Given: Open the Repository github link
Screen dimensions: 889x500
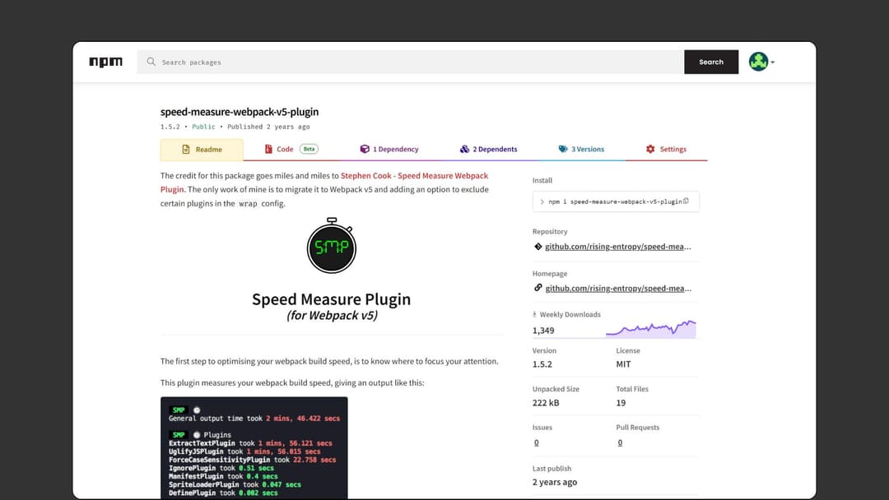Looking at the screenshot, I should (618, 247).
